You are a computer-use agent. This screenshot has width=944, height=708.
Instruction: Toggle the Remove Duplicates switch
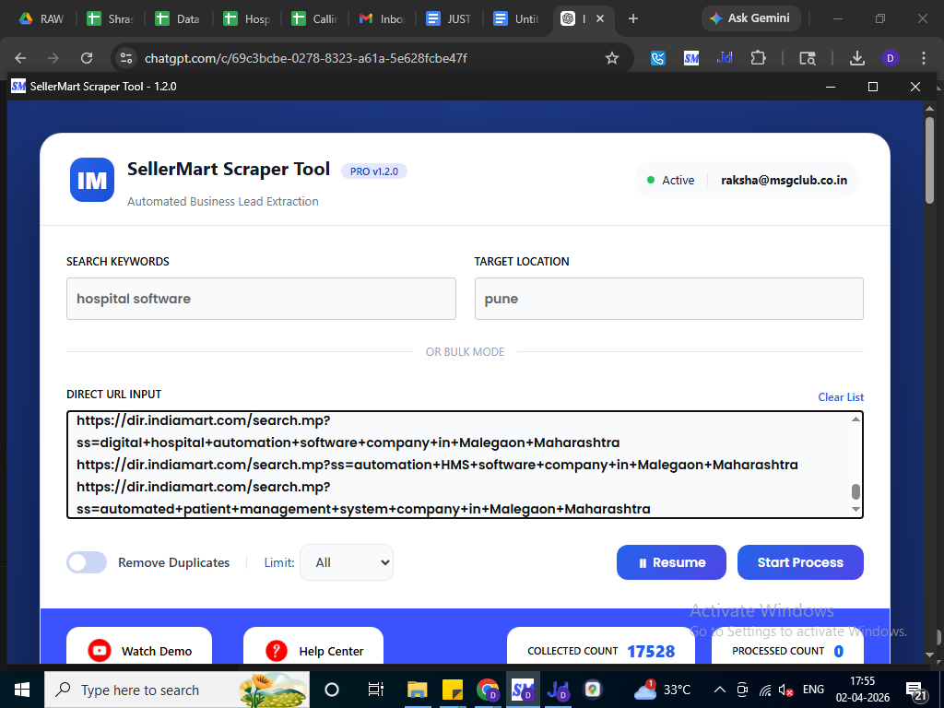(x=87, y=562)
